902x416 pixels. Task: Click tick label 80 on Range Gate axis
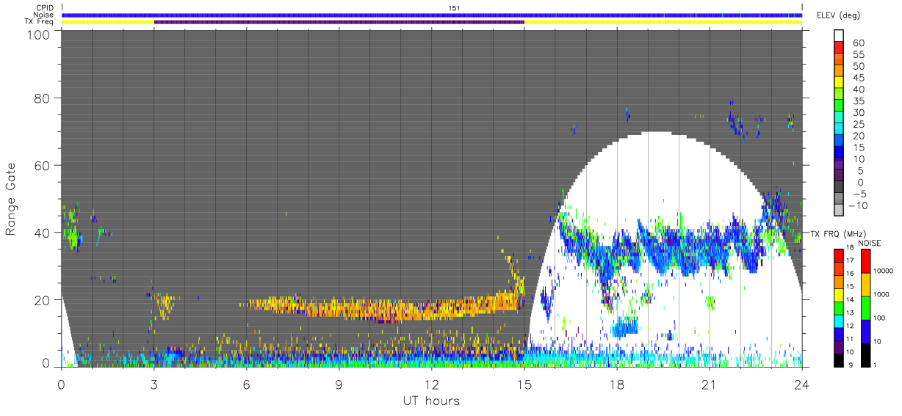[43, 98]
